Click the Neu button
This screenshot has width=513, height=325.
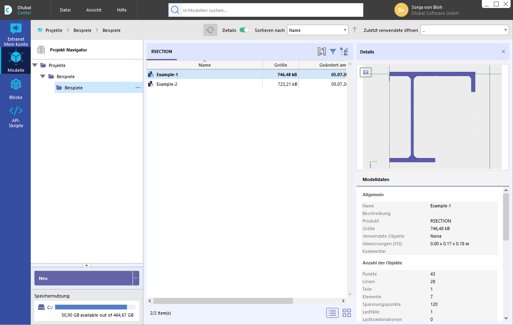coord(83,278)
